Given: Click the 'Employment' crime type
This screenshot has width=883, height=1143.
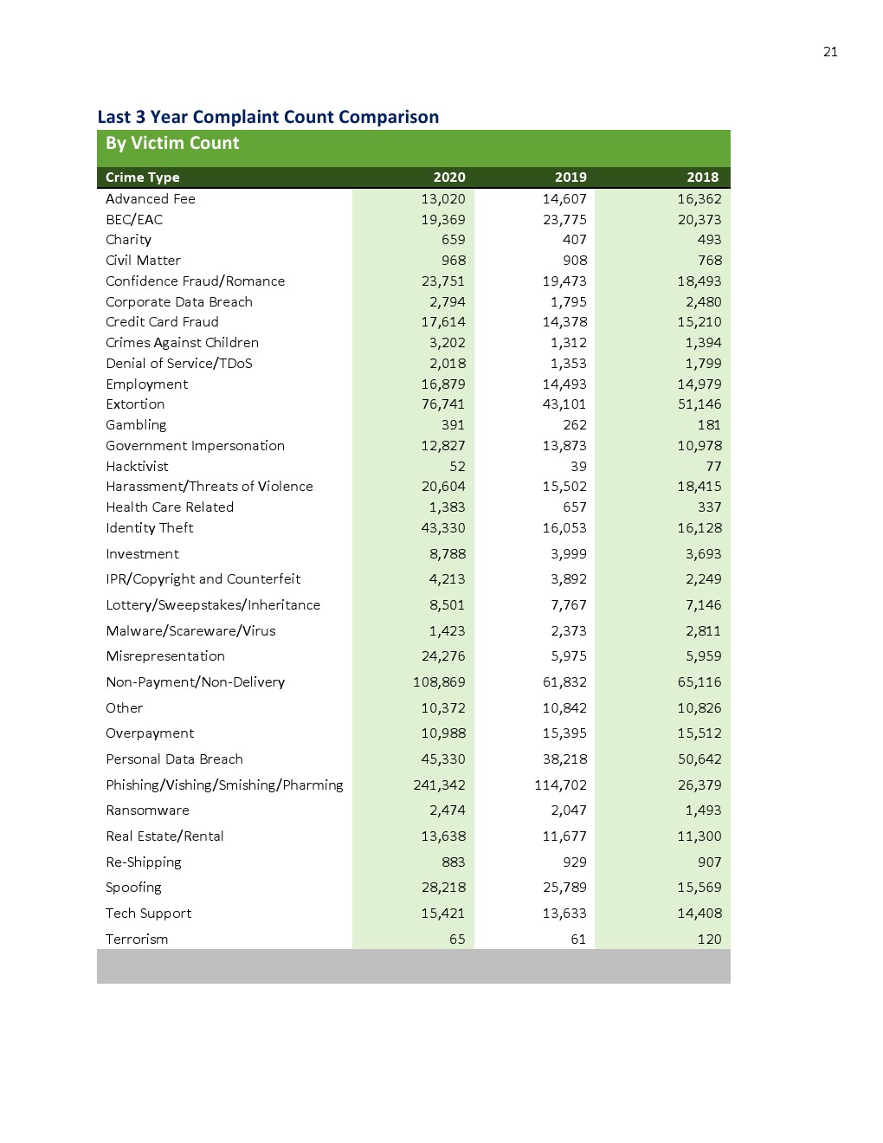Looking at the screenshot, I should point(146,384).
